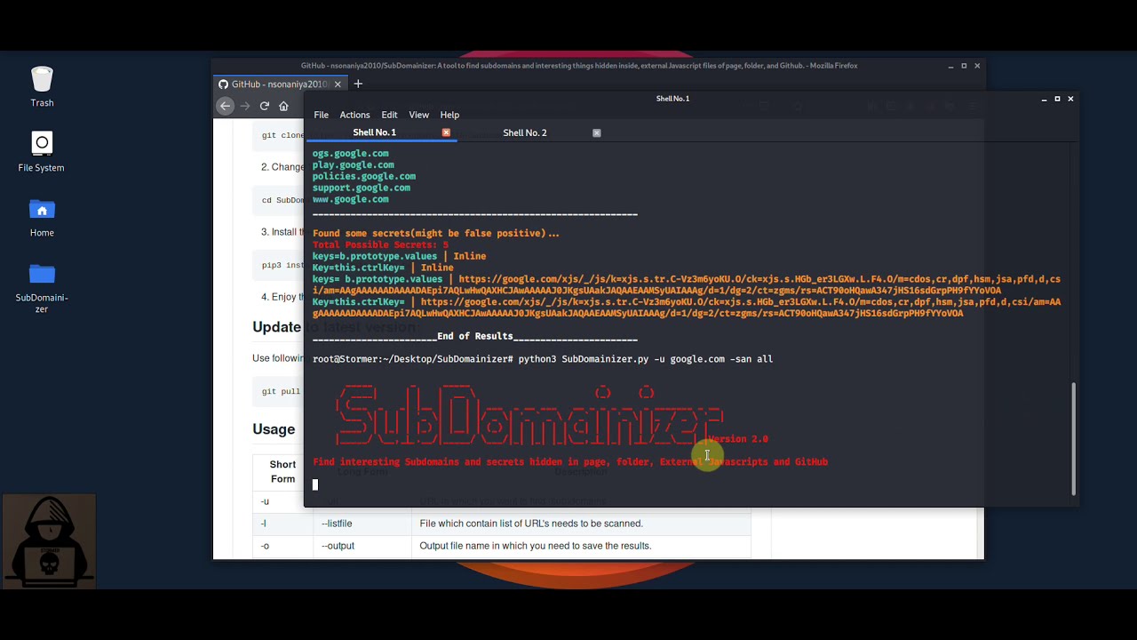The image size is (1137, 640).
Task: Select the Shell No. 1 tab
Action: point(375,132)
